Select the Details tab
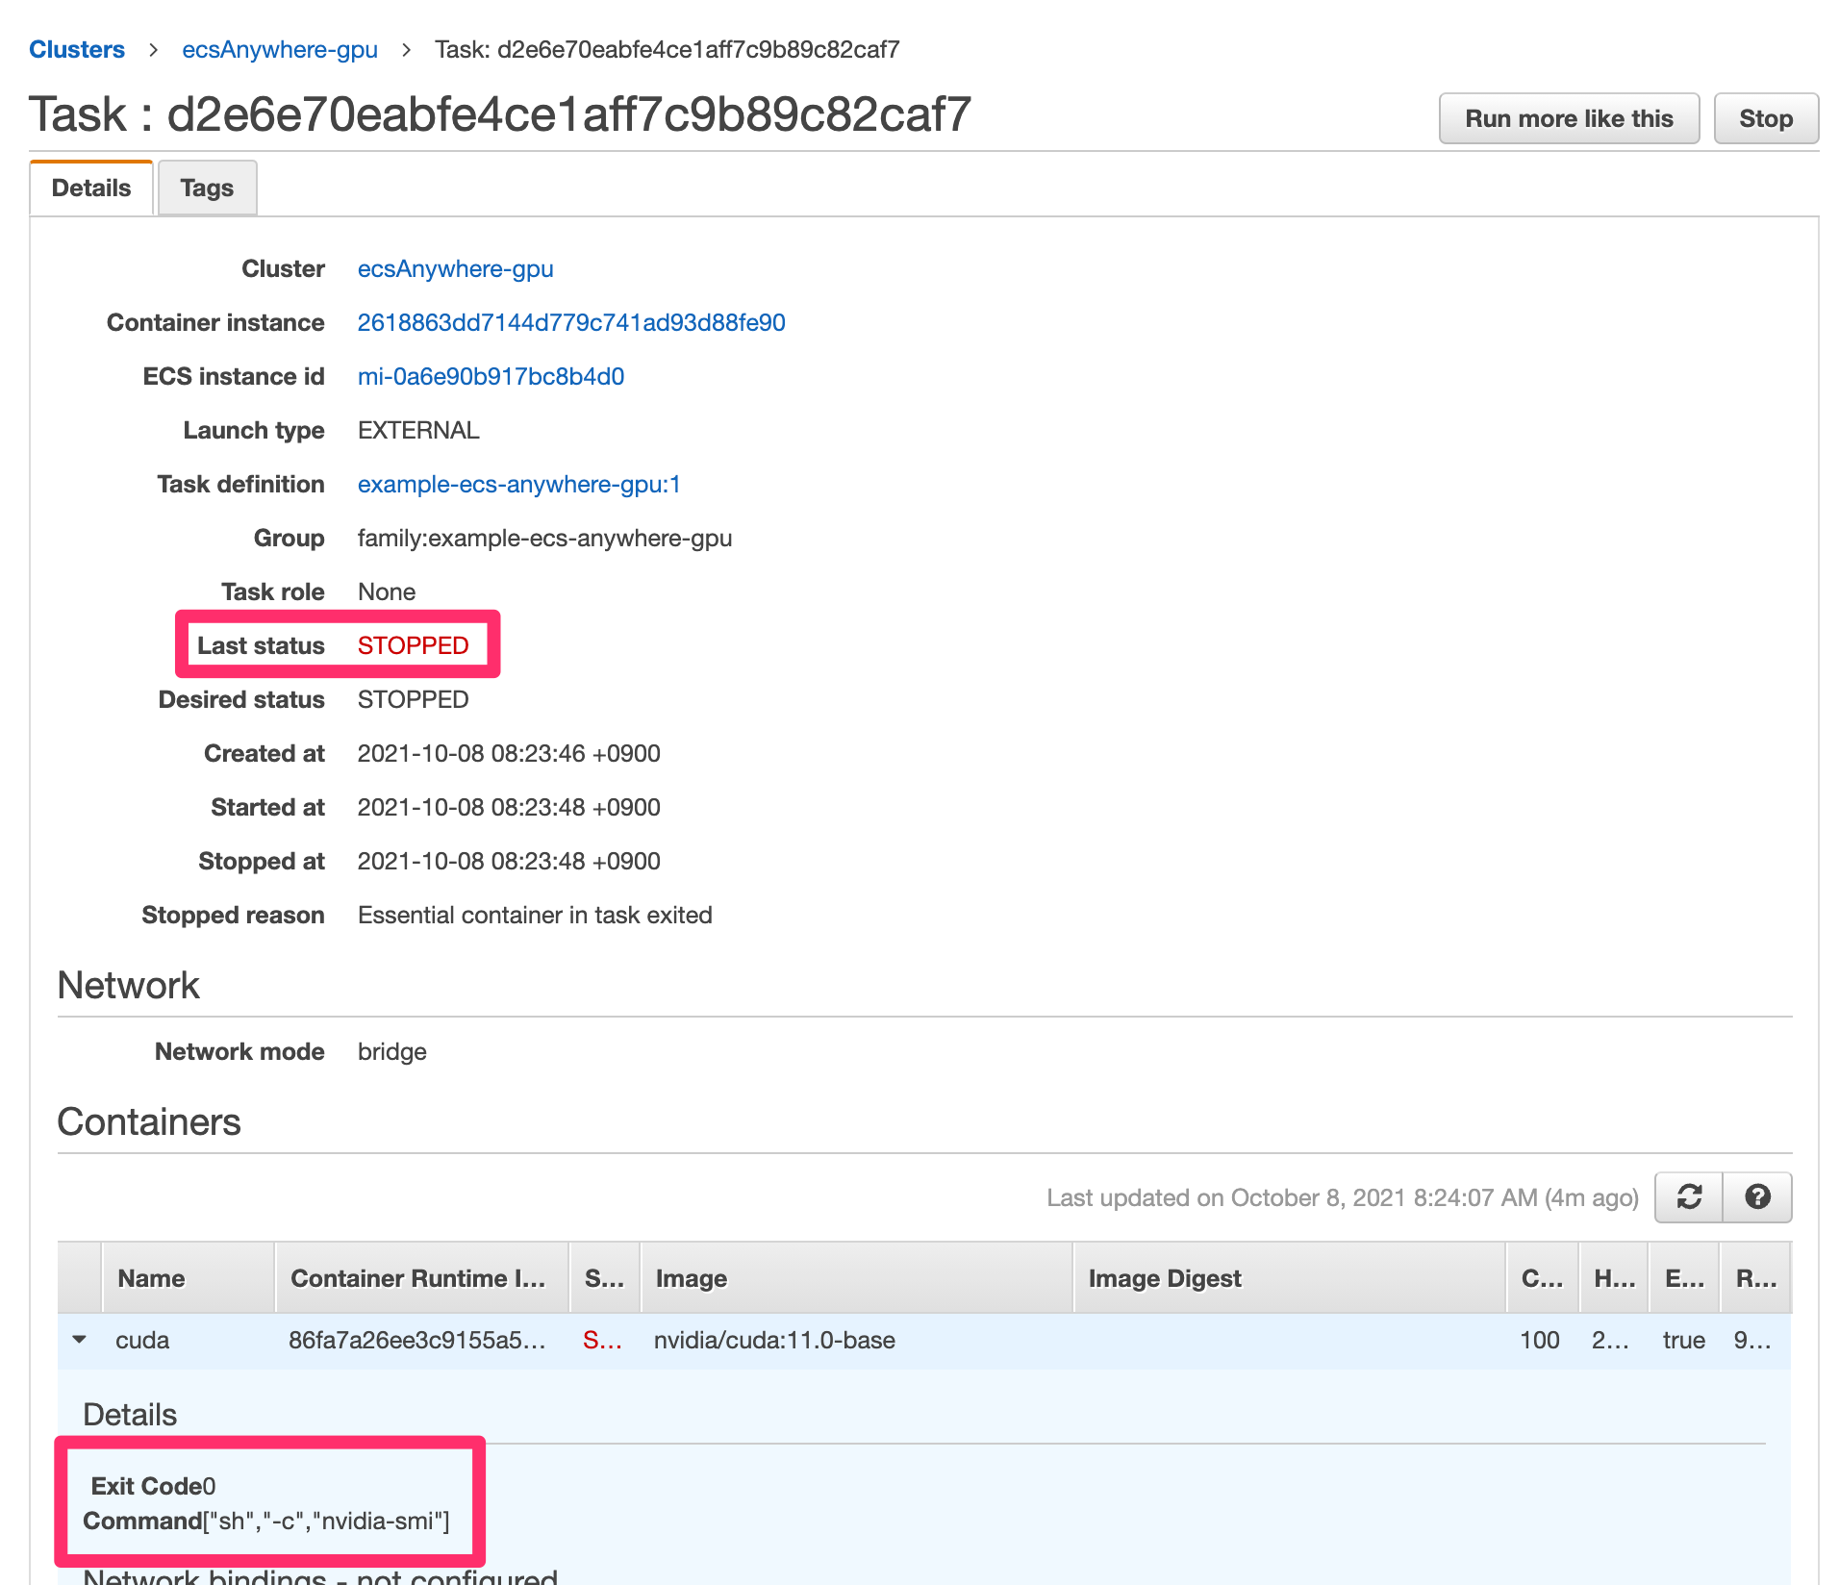Screen dimensions: 1839x1585 point(91,188)
